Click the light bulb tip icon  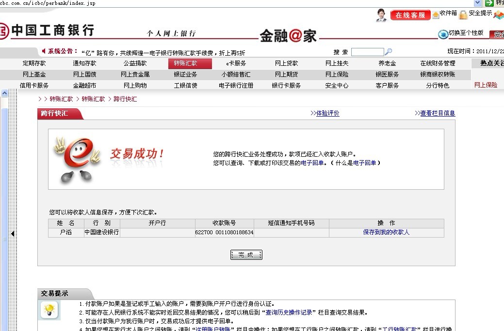50,311
